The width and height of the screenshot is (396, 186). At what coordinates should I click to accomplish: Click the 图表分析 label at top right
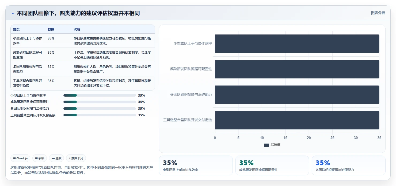tap(378, 13)
